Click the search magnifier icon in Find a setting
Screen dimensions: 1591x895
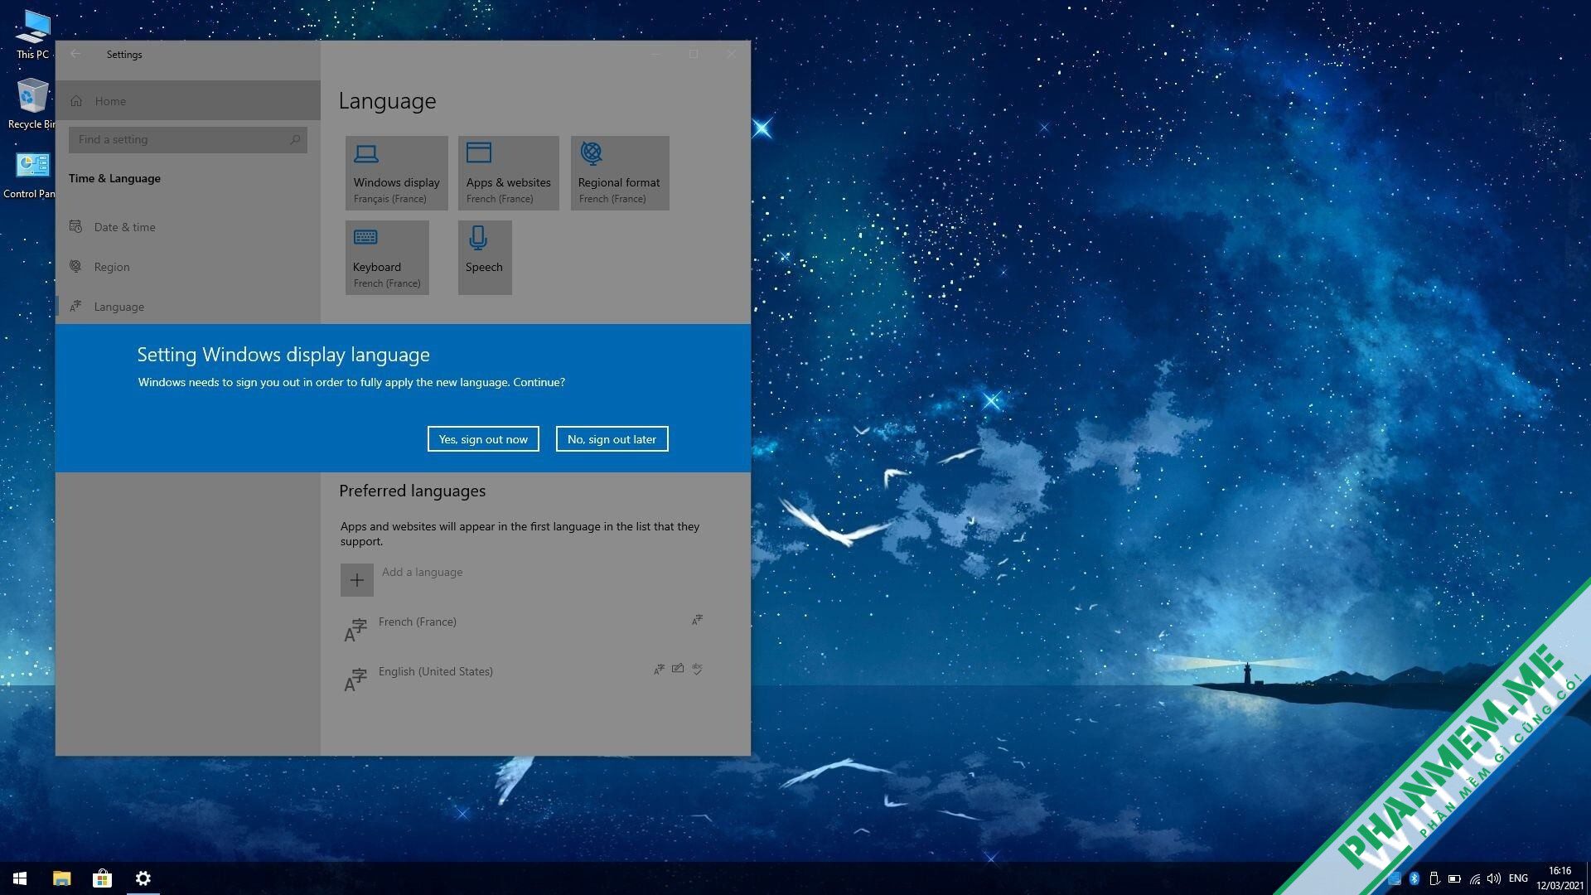coord(295,139)
